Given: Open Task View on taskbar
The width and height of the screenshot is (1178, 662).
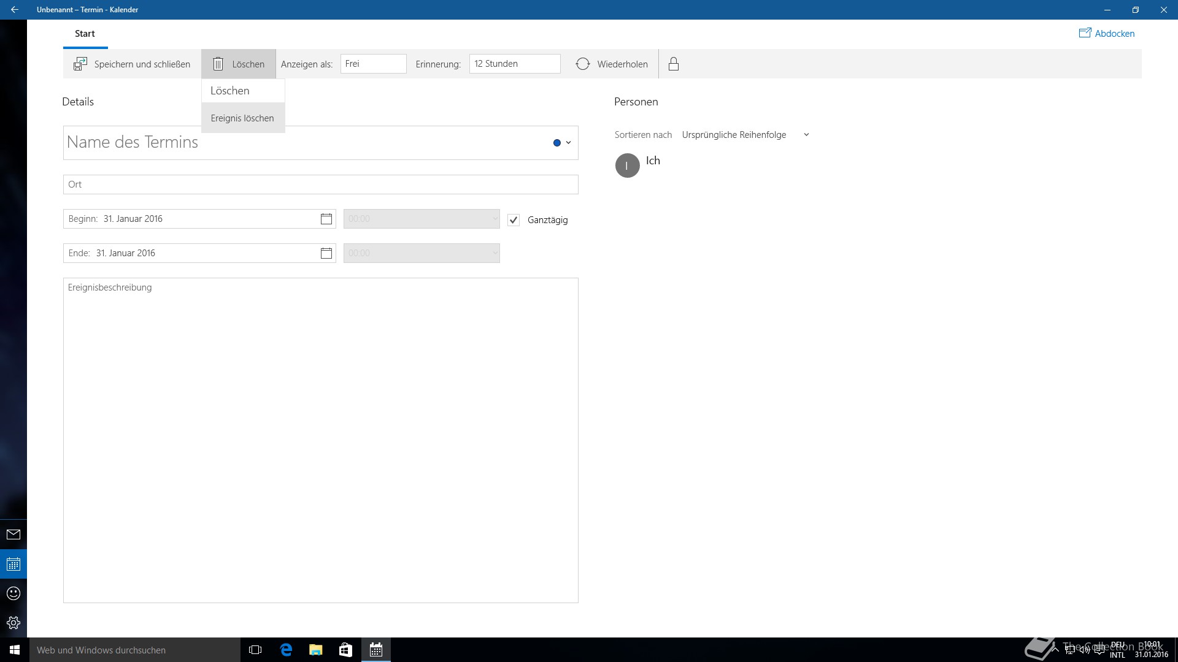Looking at the screenshot, I should click(255, 650).
